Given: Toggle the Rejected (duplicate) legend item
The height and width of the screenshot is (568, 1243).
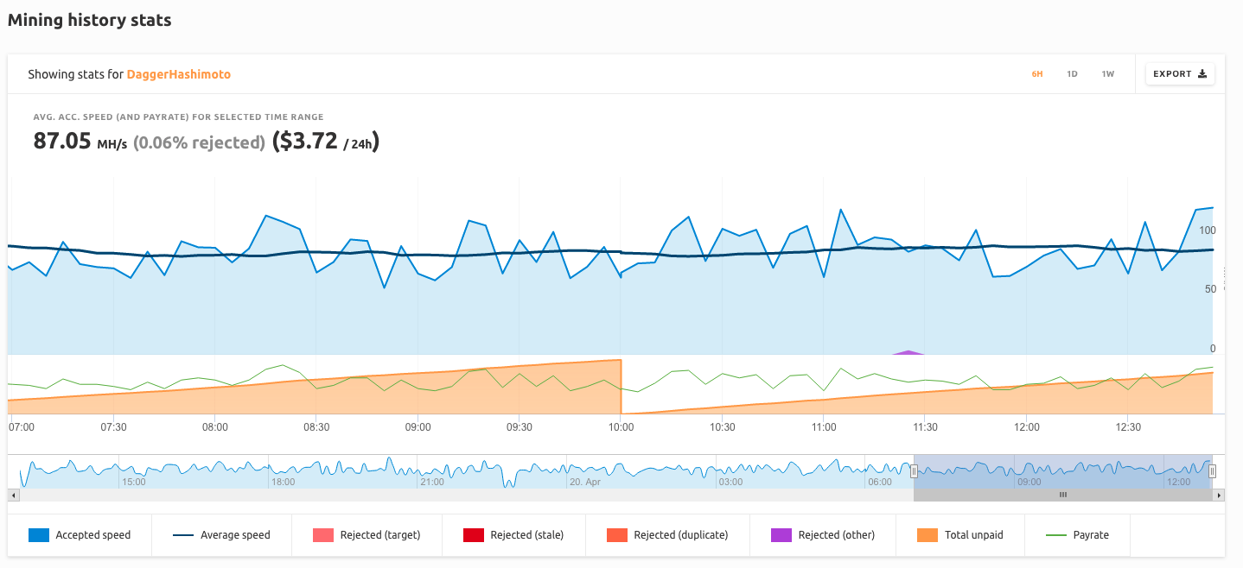Looking at the screenshot, I should [x=667, y=535].
